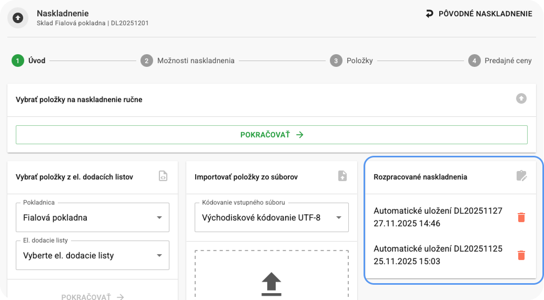Go to step 2 Možnosti naskladnenia
This screenshot has height=300, width=544.
tap(188, 61)
